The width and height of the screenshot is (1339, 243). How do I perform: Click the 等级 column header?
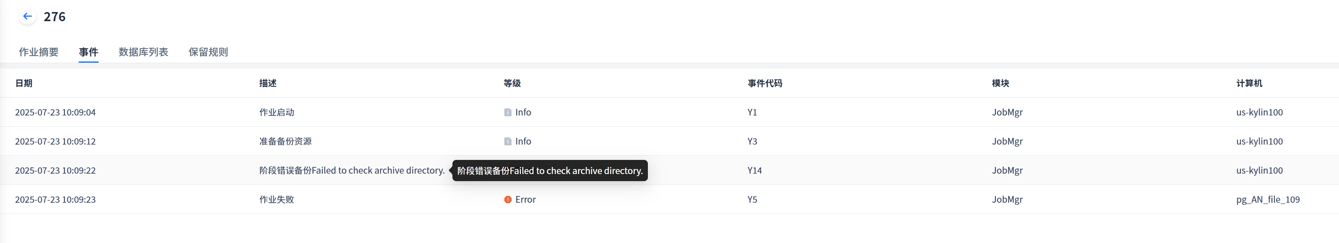tap(512, 83)
